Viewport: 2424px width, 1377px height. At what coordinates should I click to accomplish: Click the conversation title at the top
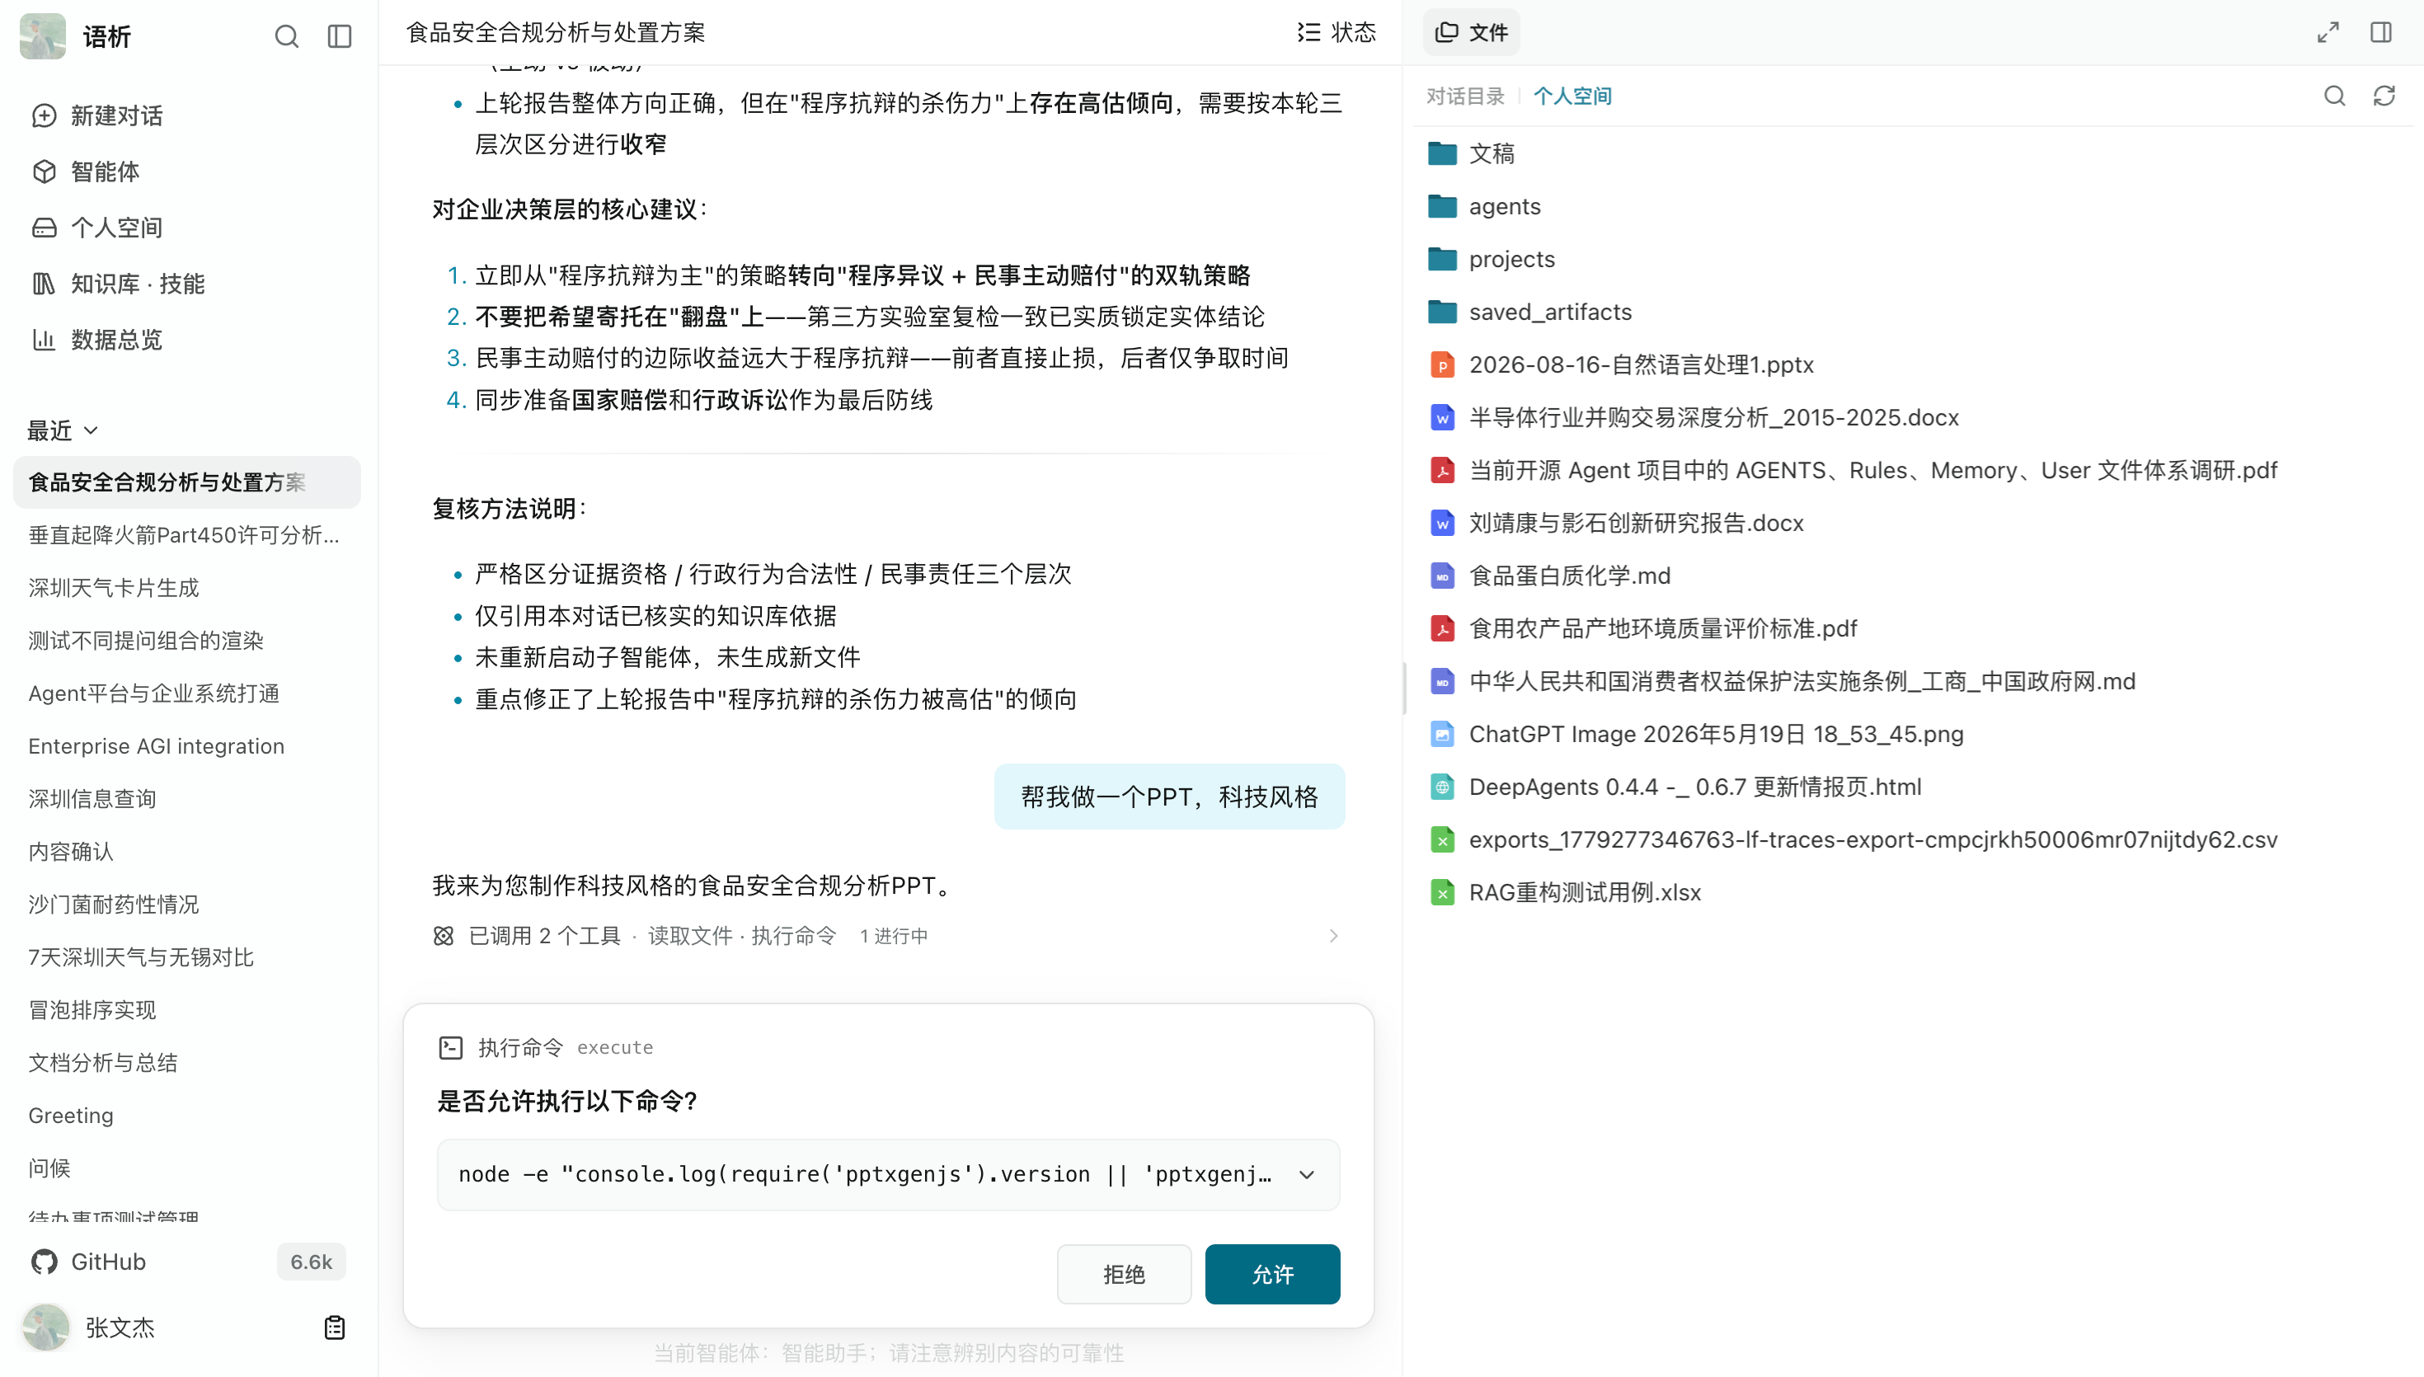[556, 32]
